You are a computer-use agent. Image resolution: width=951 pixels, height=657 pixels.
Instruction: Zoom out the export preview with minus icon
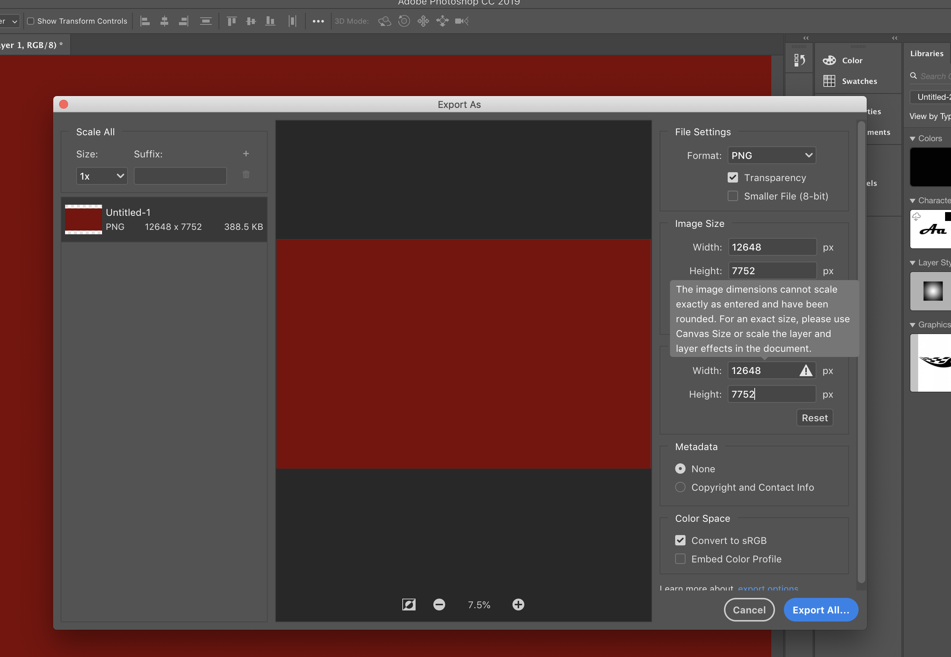(439, 604)
